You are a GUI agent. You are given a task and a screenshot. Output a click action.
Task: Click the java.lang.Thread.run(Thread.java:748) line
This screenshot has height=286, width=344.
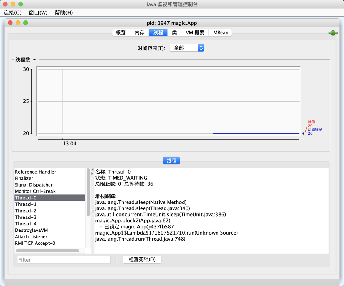click(x=140, y=239)
